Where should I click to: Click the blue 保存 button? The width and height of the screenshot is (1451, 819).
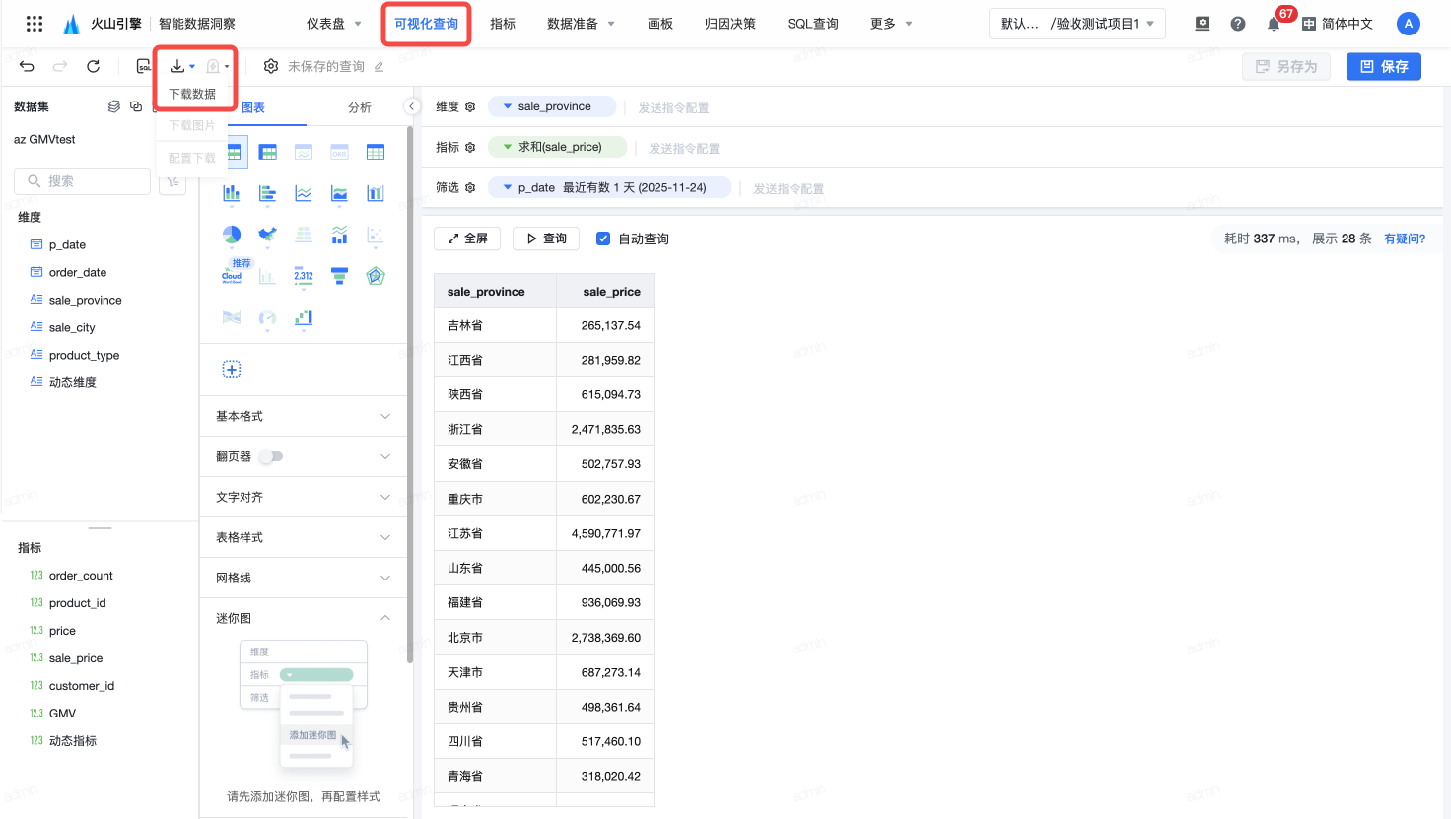1383,66
